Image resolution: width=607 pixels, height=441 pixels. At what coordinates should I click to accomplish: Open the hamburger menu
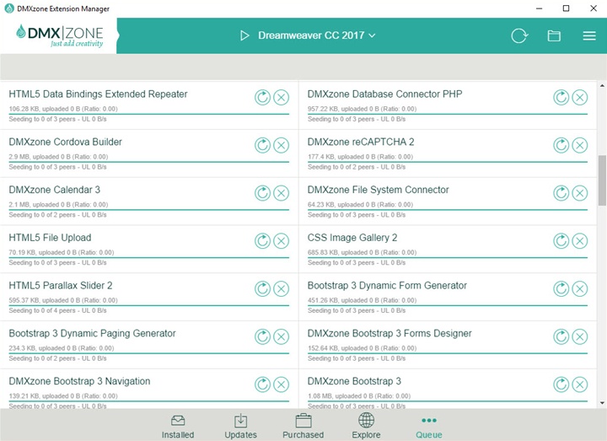589,35
